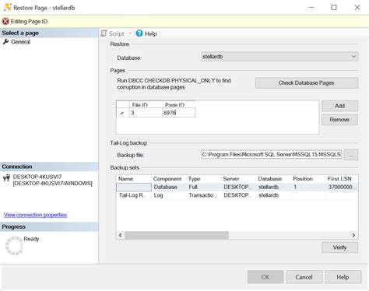Viewport: 369px width, 291px height.
Task: Click the Verify button
Action: coord(339,247)
